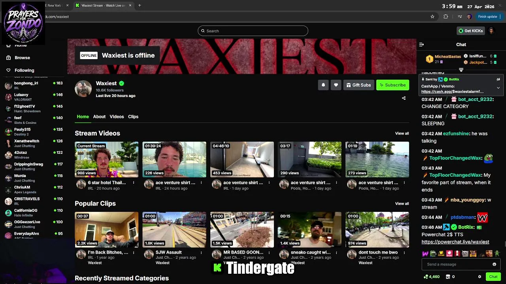The image size is (506, 284).
Task: Click the Get KICKs button
Action: coord(470,31)
